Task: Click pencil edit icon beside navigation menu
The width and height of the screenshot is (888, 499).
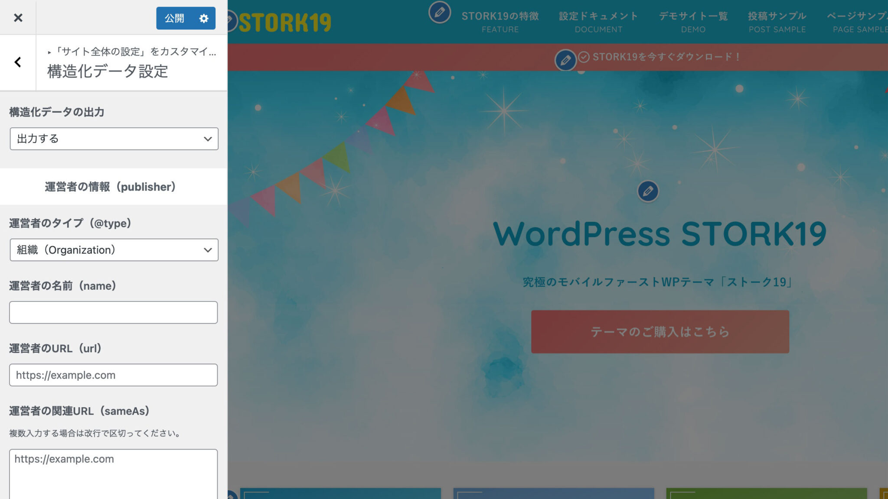Action: pos(439,12)
